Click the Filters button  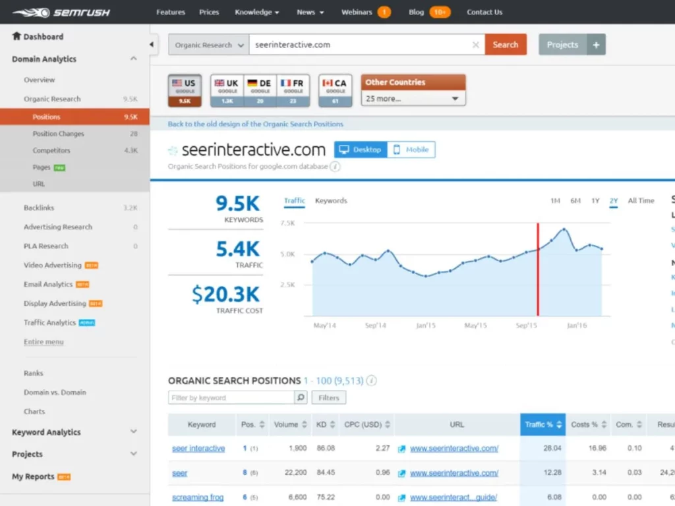(328, 397)
